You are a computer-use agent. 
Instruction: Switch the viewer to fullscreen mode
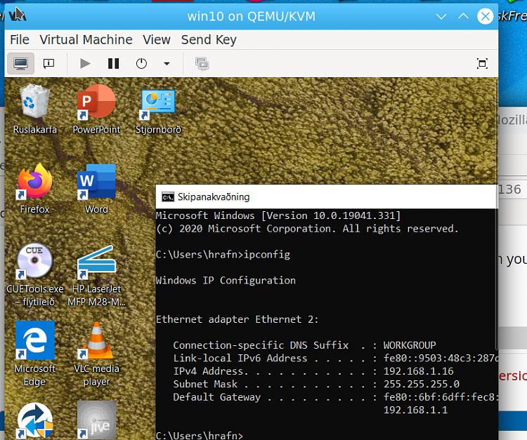point(482,63)
